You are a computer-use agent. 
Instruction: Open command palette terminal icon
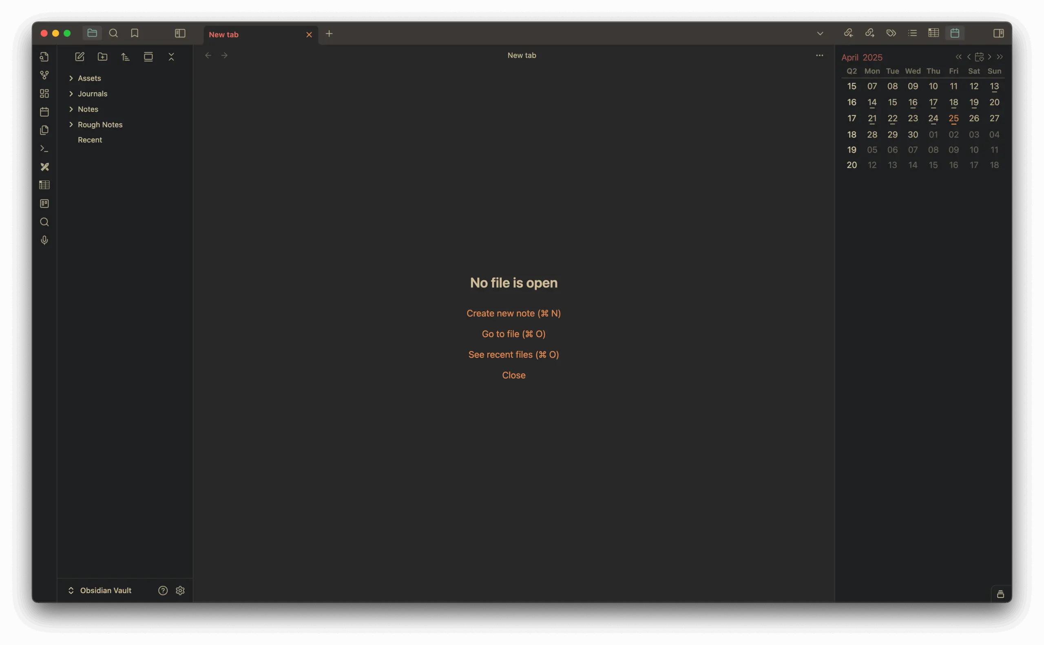click(x=44, y=149)
